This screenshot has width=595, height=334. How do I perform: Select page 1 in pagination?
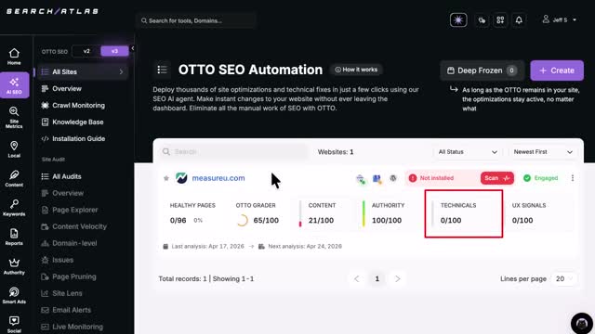[377, 278]
